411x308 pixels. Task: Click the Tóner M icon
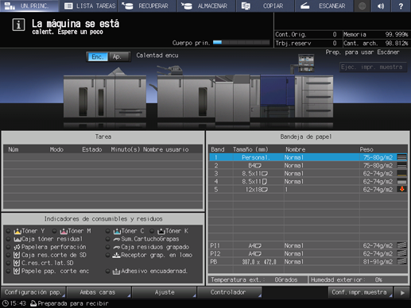(64, 231)
